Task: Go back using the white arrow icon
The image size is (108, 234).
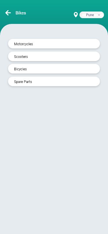Action: [x=8, y=13]
